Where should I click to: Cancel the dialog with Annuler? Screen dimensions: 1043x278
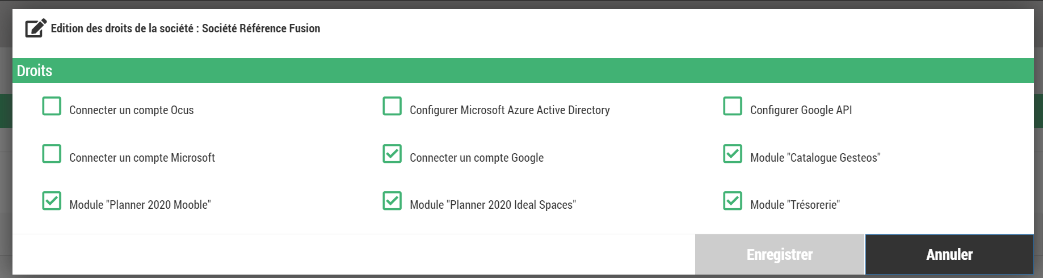coord(949,255)
